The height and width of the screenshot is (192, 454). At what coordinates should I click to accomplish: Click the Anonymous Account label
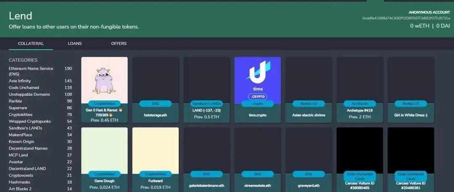429,13
